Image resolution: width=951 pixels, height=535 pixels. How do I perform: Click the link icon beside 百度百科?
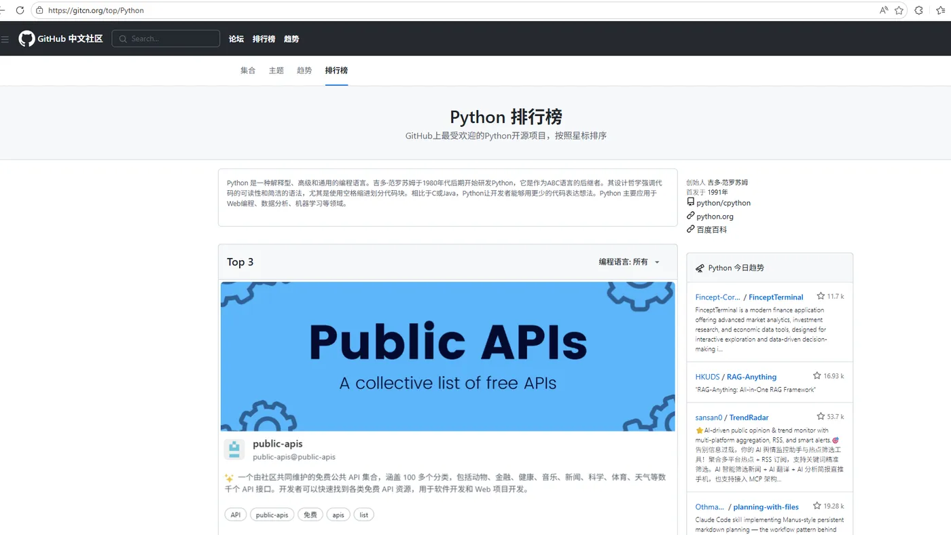pos(691,229)
